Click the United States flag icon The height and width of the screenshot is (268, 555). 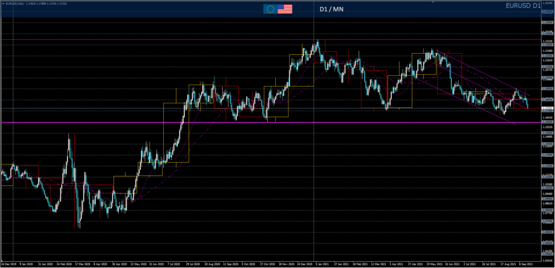[x=285, y=9]
